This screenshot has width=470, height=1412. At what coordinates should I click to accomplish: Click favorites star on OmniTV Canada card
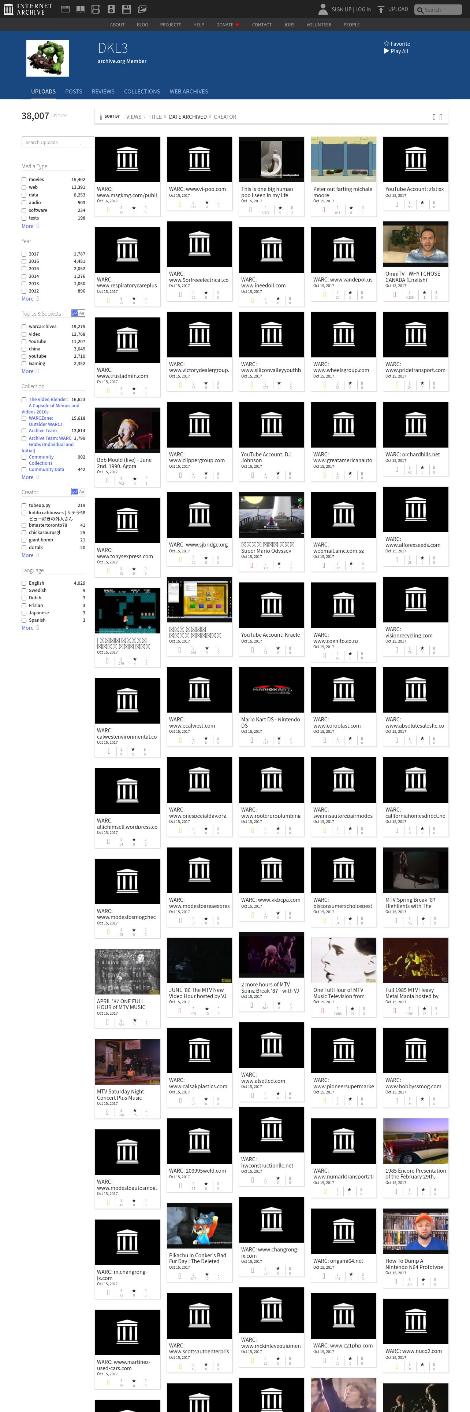click(x=424, y=293)
